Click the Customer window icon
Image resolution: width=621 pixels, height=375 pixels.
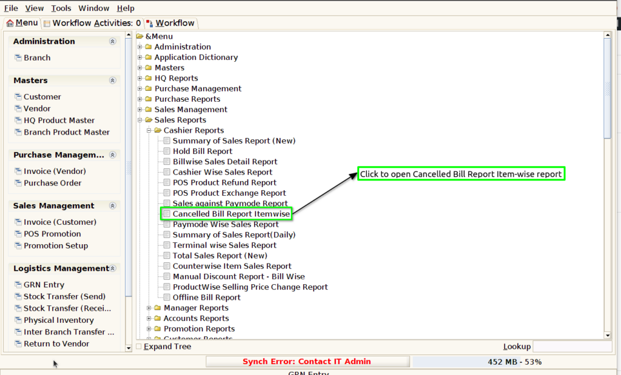(x=18, y=96)
